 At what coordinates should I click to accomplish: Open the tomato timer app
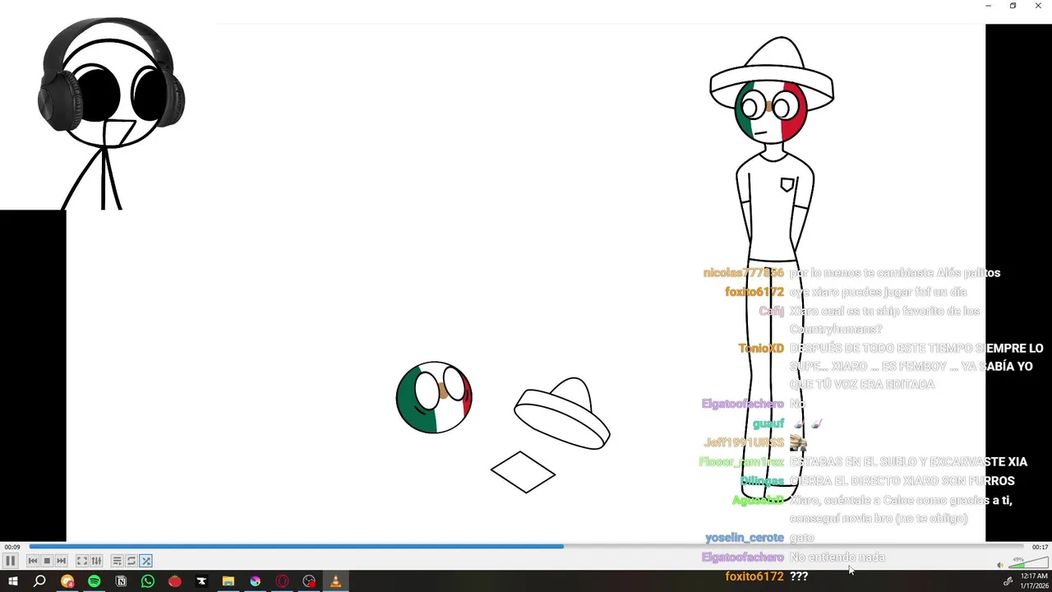174,581
